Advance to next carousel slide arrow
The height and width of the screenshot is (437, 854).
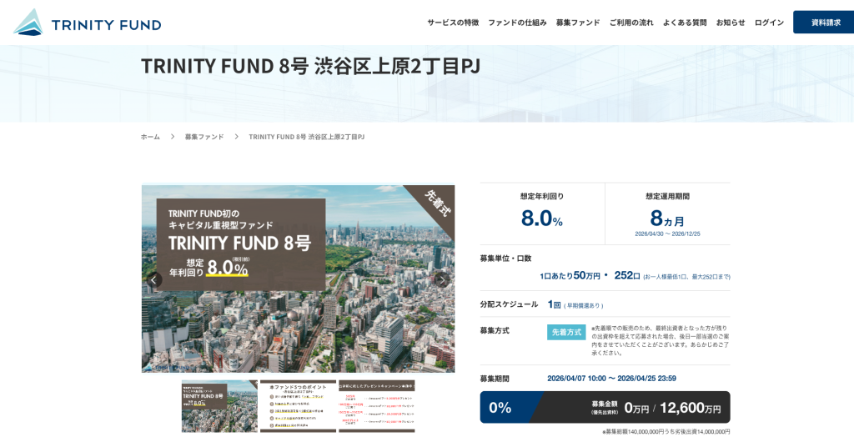441,279
